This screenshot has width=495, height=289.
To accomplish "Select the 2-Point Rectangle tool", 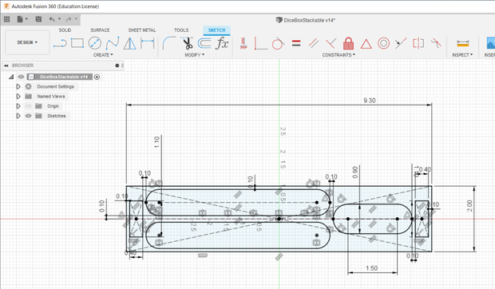I will [x=77, y=43].
